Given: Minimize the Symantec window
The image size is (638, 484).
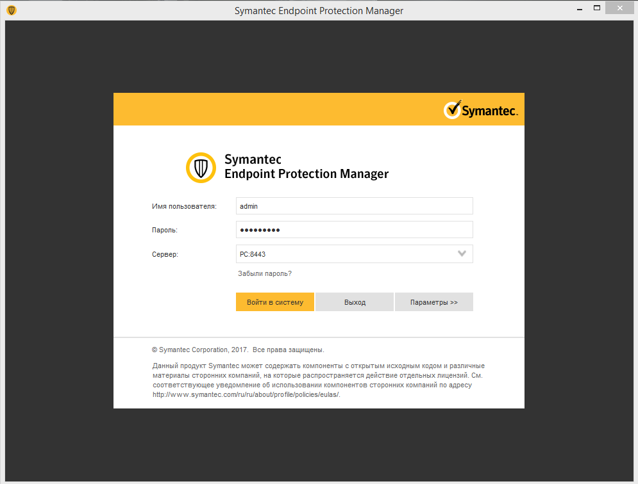Looking at the screenshot, I should [580, 8].
